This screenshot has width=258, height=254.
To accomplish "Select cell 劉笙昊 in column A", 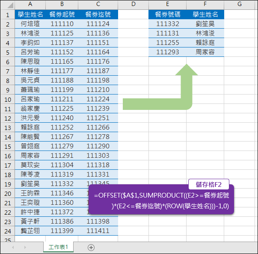I will point(30,184).
